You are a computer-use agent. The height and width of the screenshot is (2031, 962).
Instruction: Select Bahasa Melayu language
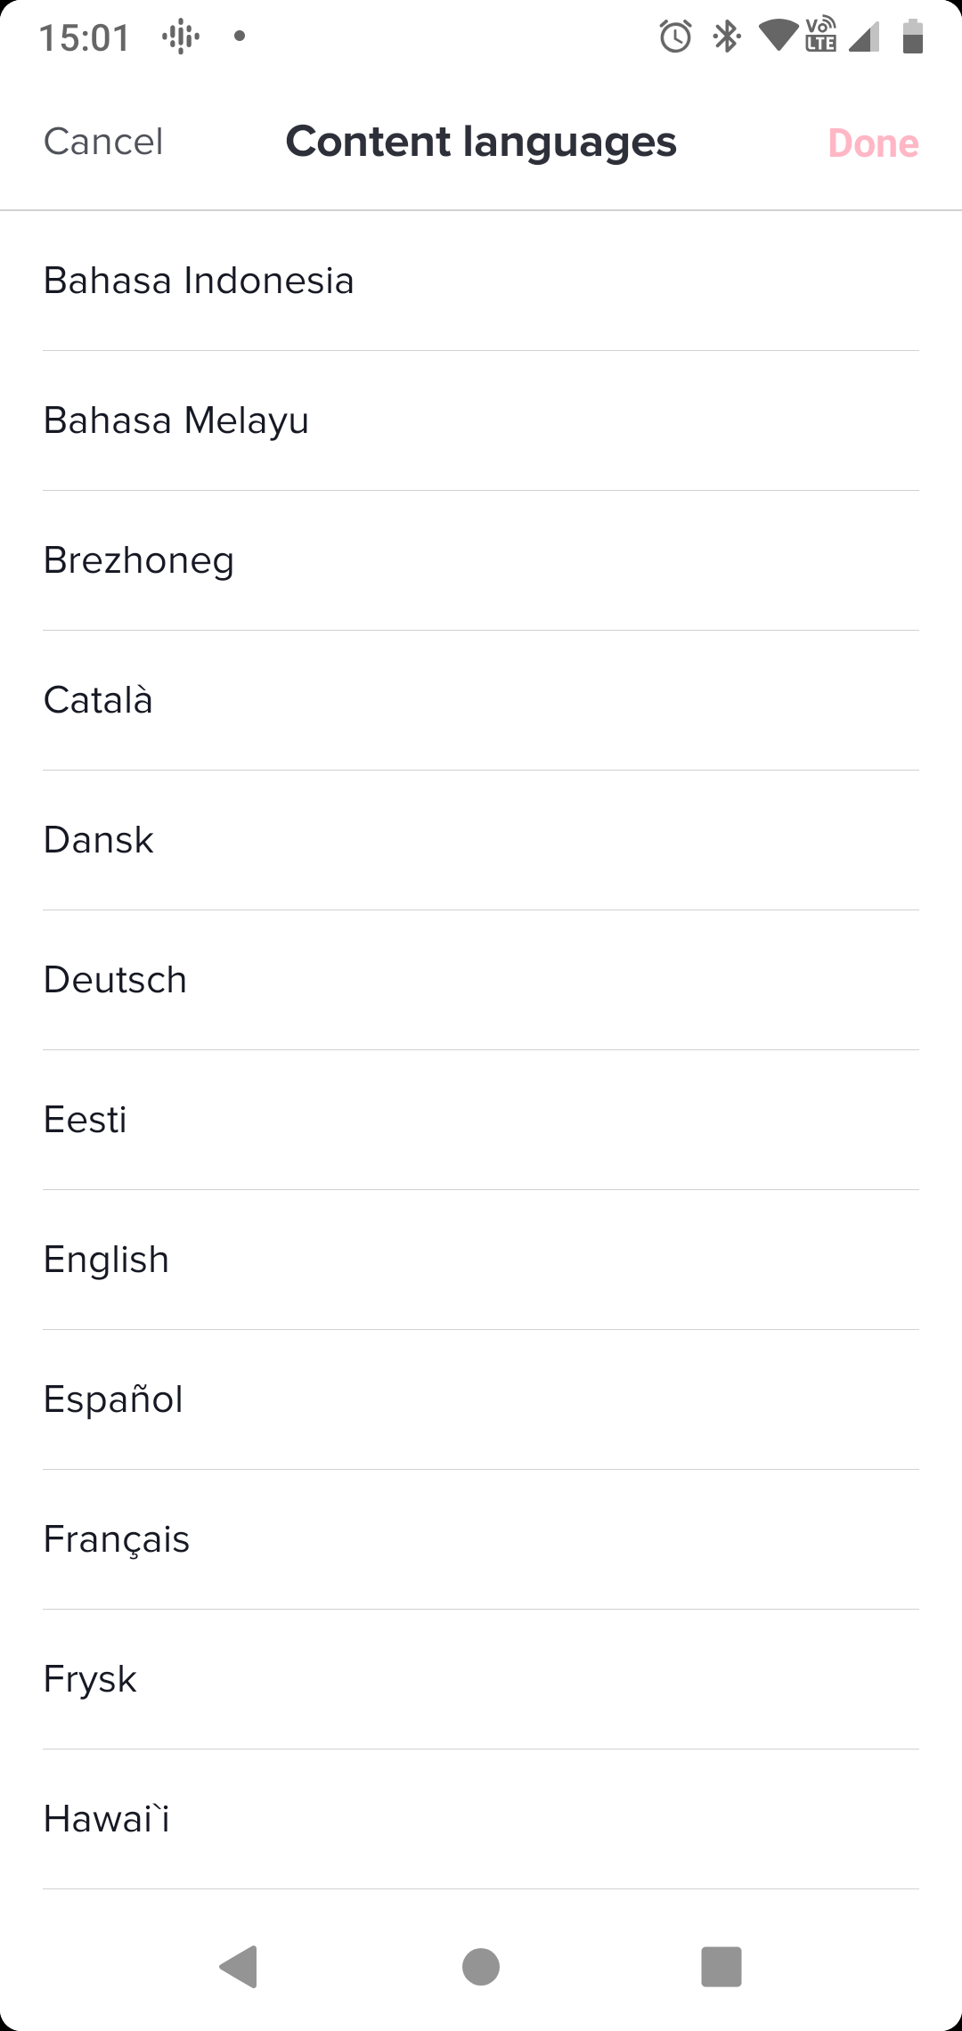[481, 420]
